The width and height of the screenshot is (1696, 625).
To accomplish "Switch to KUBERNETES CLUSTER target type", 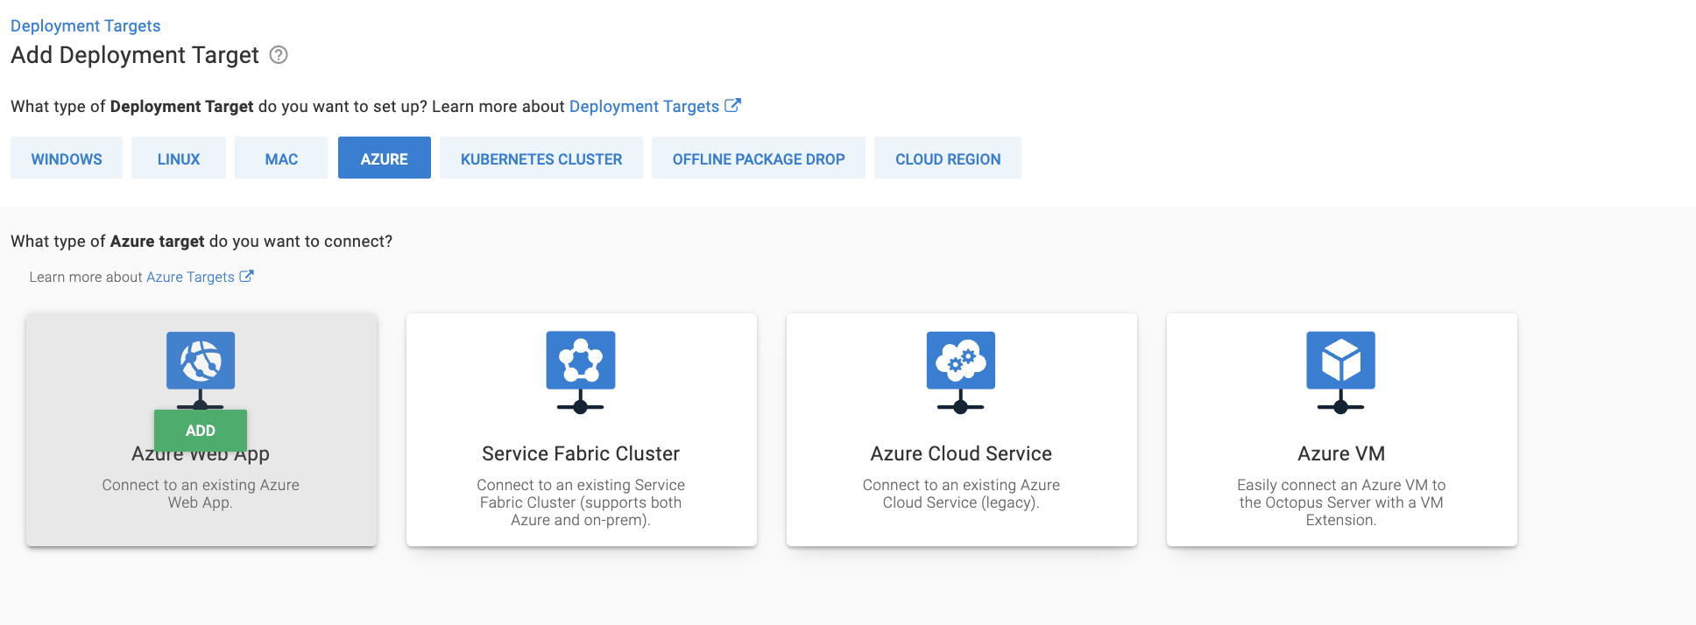I will tap(541, 158).
